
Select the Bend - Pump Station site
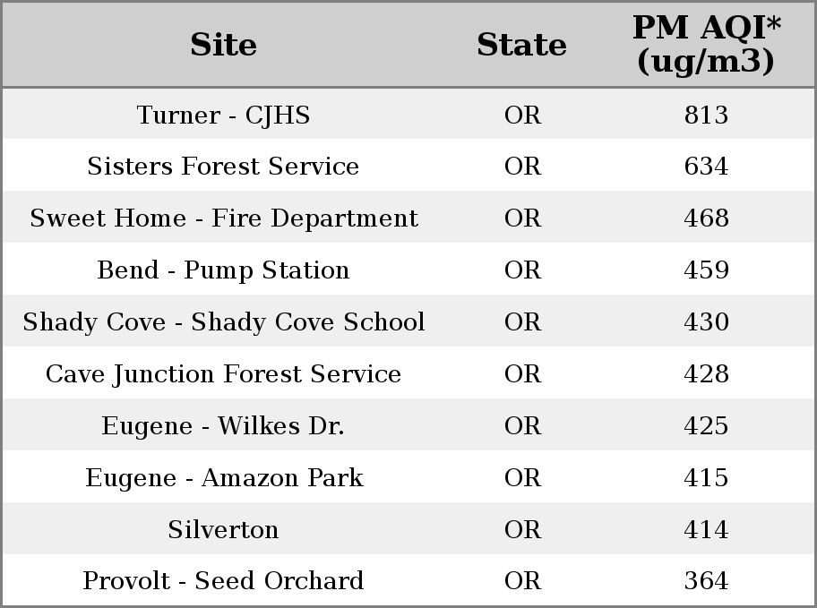pyautogui.click(x=223, y=270)
